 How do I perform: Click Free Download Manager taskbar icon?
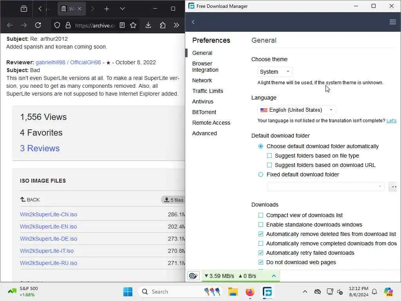point(267,292)
